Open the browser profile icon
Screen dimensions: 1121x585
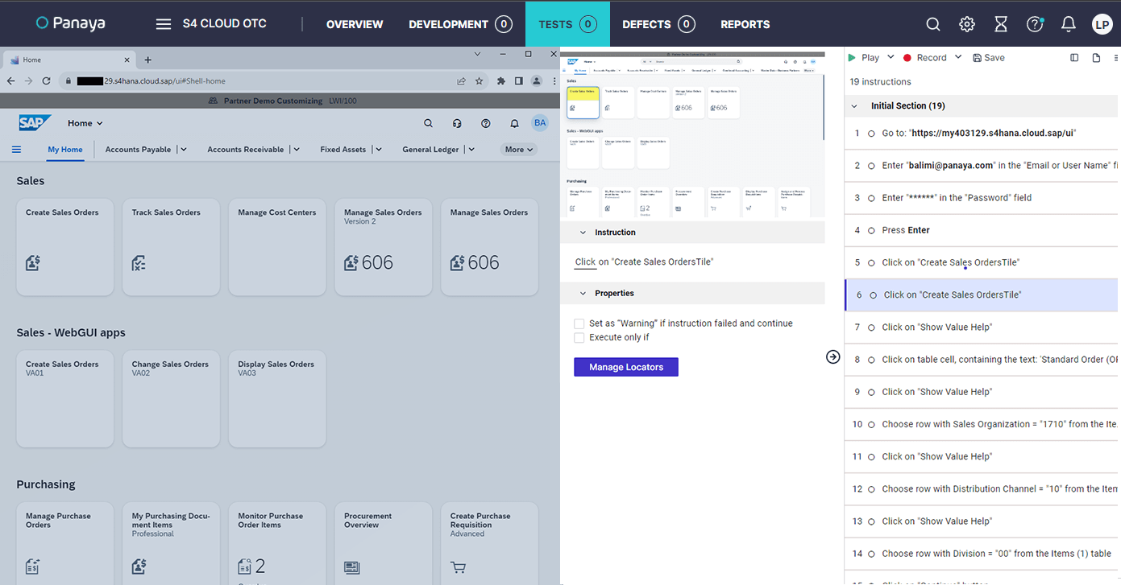(x=536, y=80)
